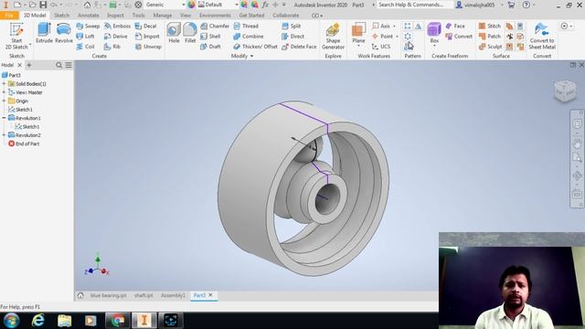585x329 pixels.
Task: Select the Rib tool
Action: 112,47
